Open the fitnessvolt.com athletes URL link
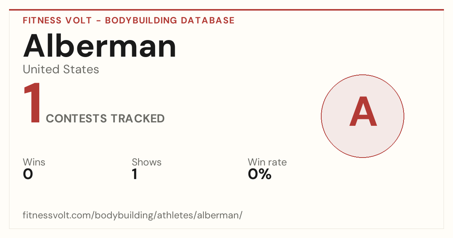The width and height of the screenshot is (453, 238). tap(133, 215)
